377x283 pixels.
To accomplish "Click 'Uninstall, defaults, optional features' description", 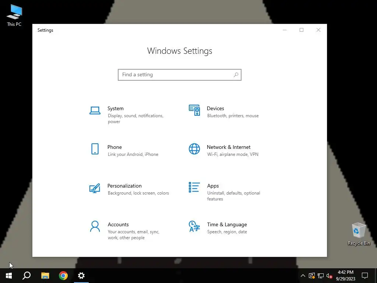I will point(233,196).
